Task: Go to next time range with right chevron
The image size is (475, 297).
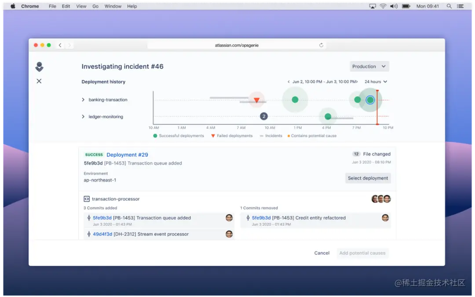Action: coord(357,81)
